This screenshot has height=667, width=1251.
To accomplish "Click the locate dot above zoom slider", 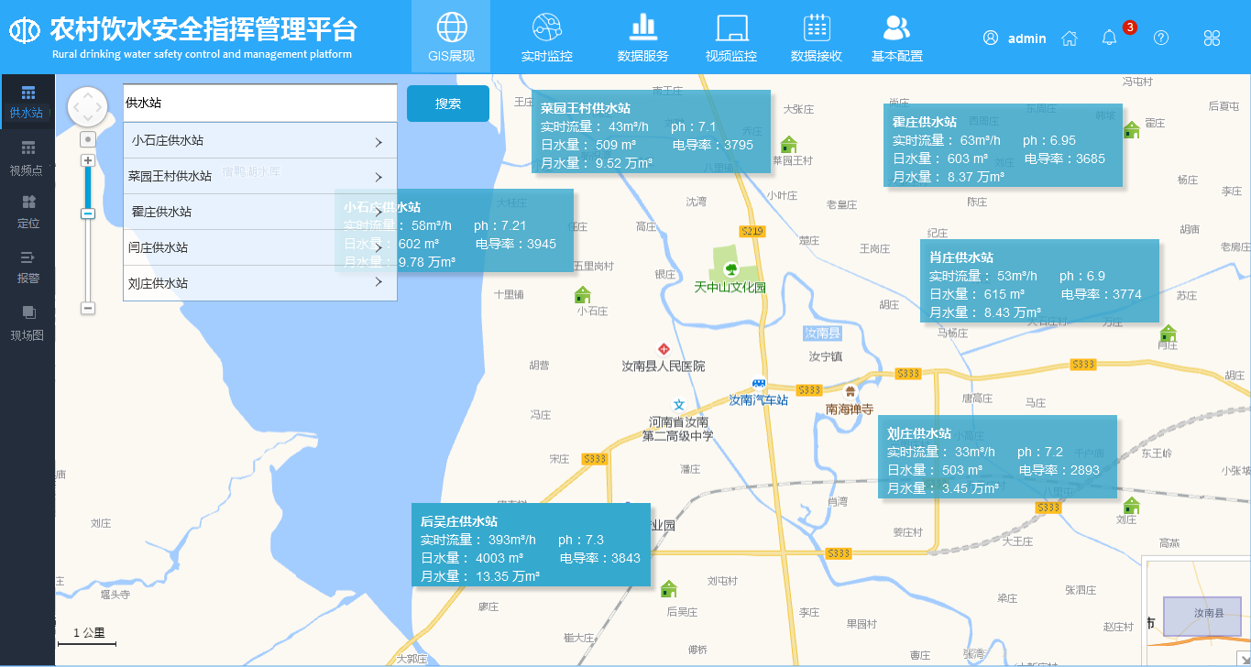I will [x=88, y=139].
